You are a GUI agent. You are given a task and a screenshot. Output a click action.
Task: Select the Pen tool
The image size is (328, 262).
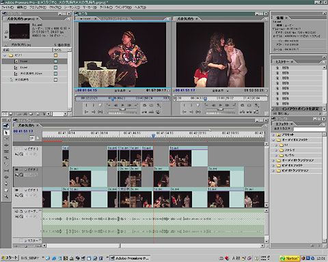tap(6, 184)
